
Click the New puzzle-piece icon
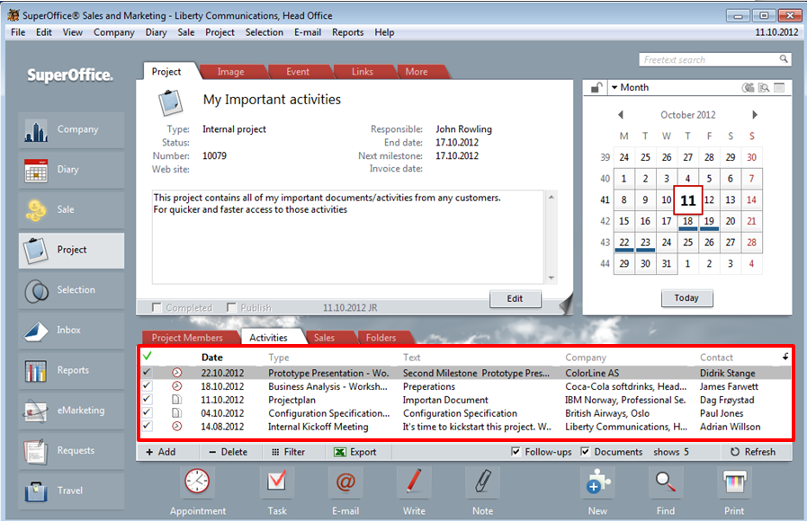(x=597, y=481)
